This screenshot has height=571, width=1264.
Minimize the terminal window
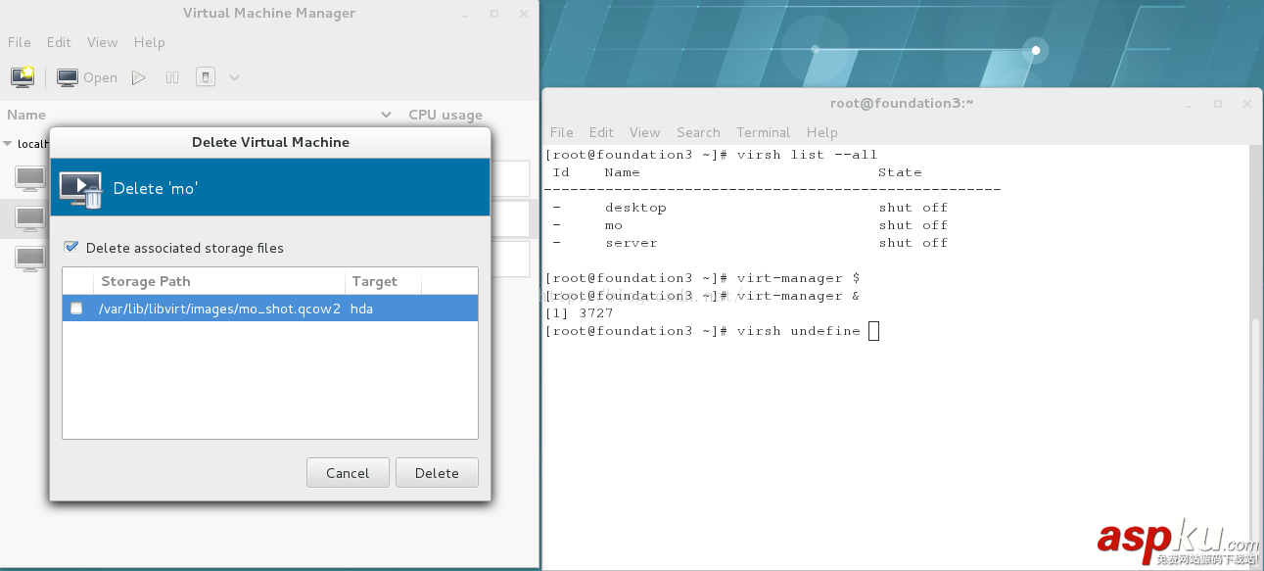(1189, 103)
